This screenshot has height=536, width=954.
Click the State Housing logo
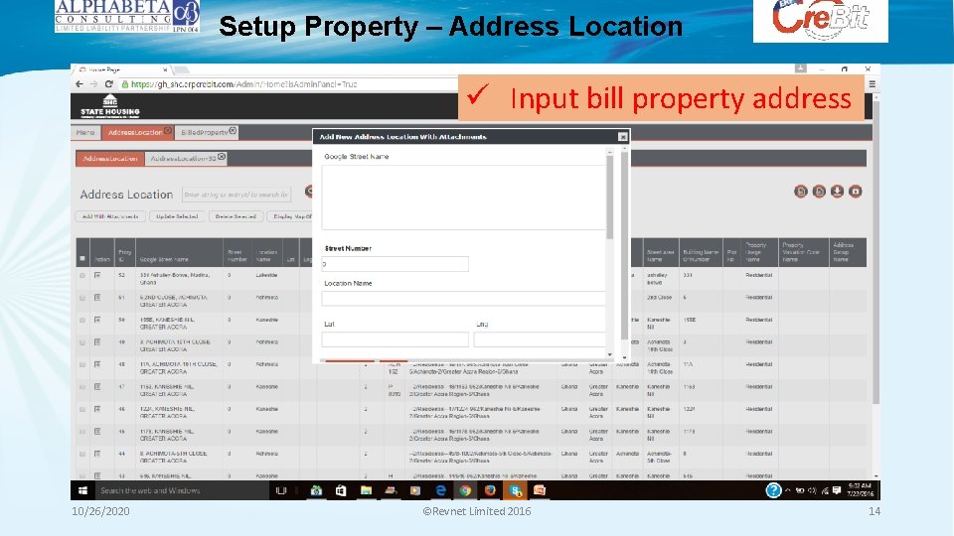click(110, 106)
